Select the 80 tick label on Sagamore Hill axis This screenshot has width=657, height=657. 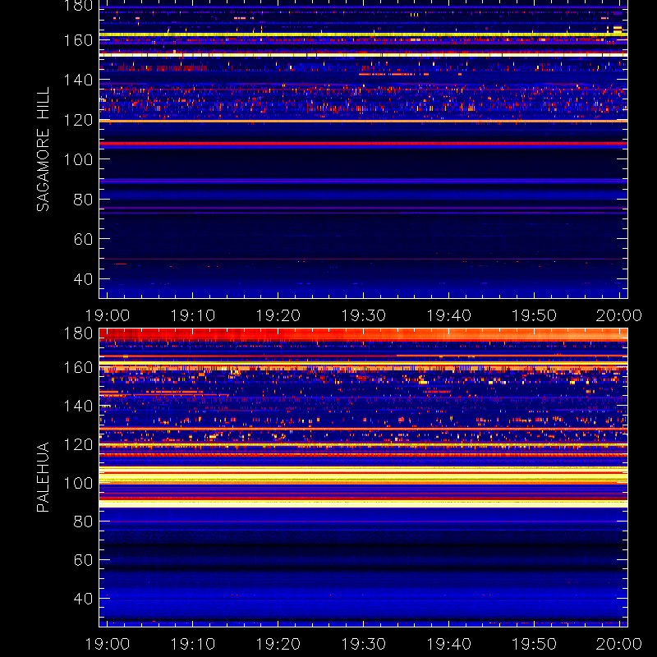83,200
